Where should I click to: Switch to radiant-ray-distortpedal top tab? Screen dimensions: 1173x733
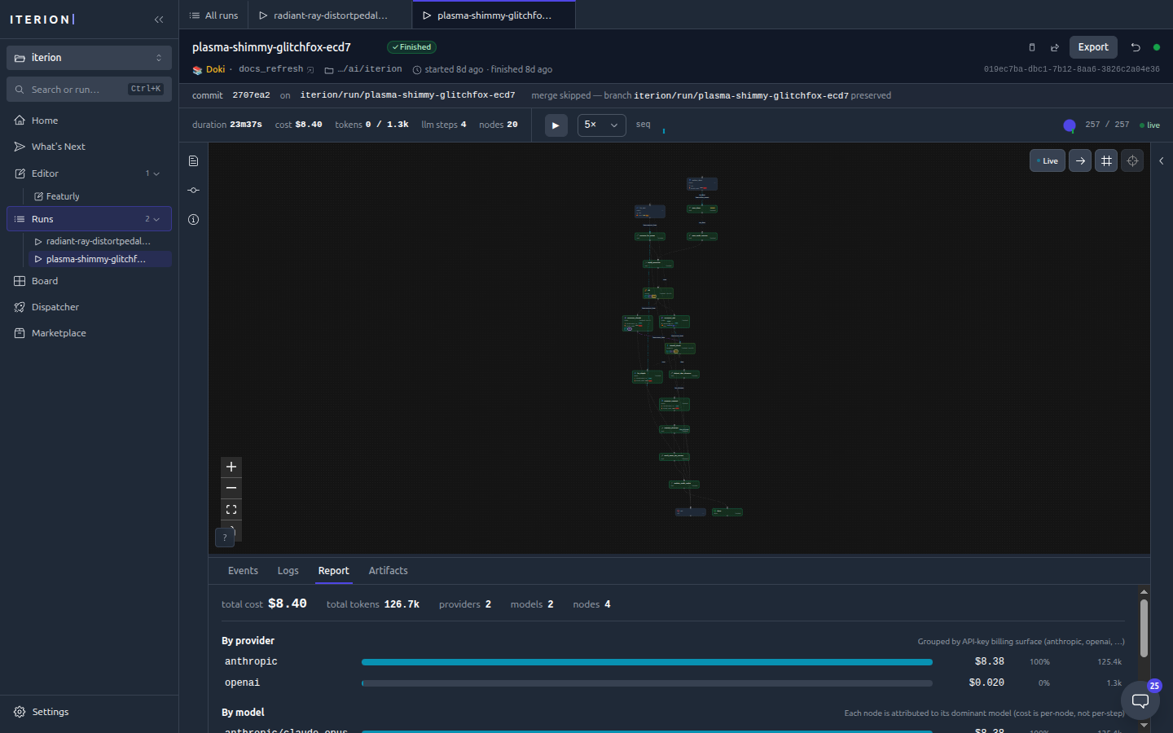coord(330,15)
